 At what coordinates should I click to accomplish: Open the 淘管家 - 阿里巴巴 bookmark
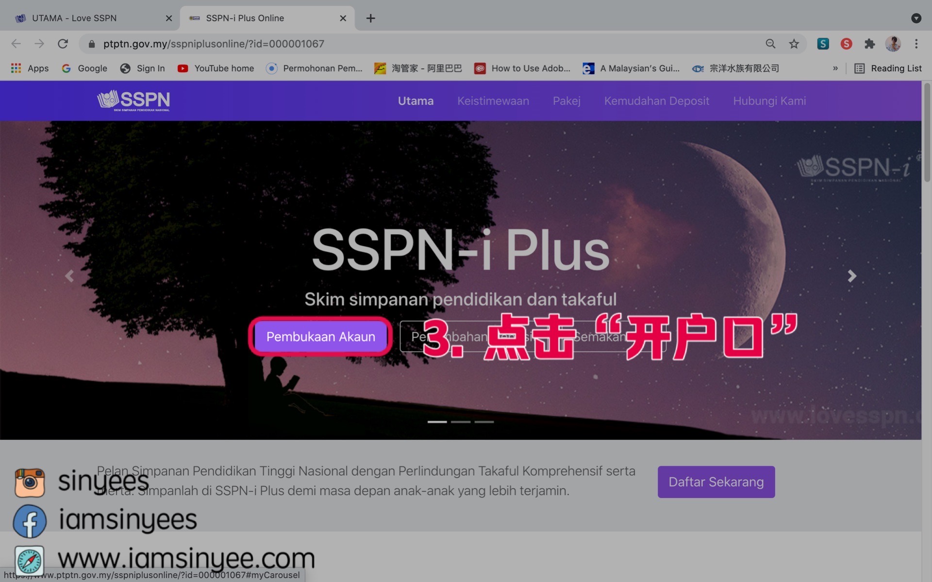click(x=418, y=68)
